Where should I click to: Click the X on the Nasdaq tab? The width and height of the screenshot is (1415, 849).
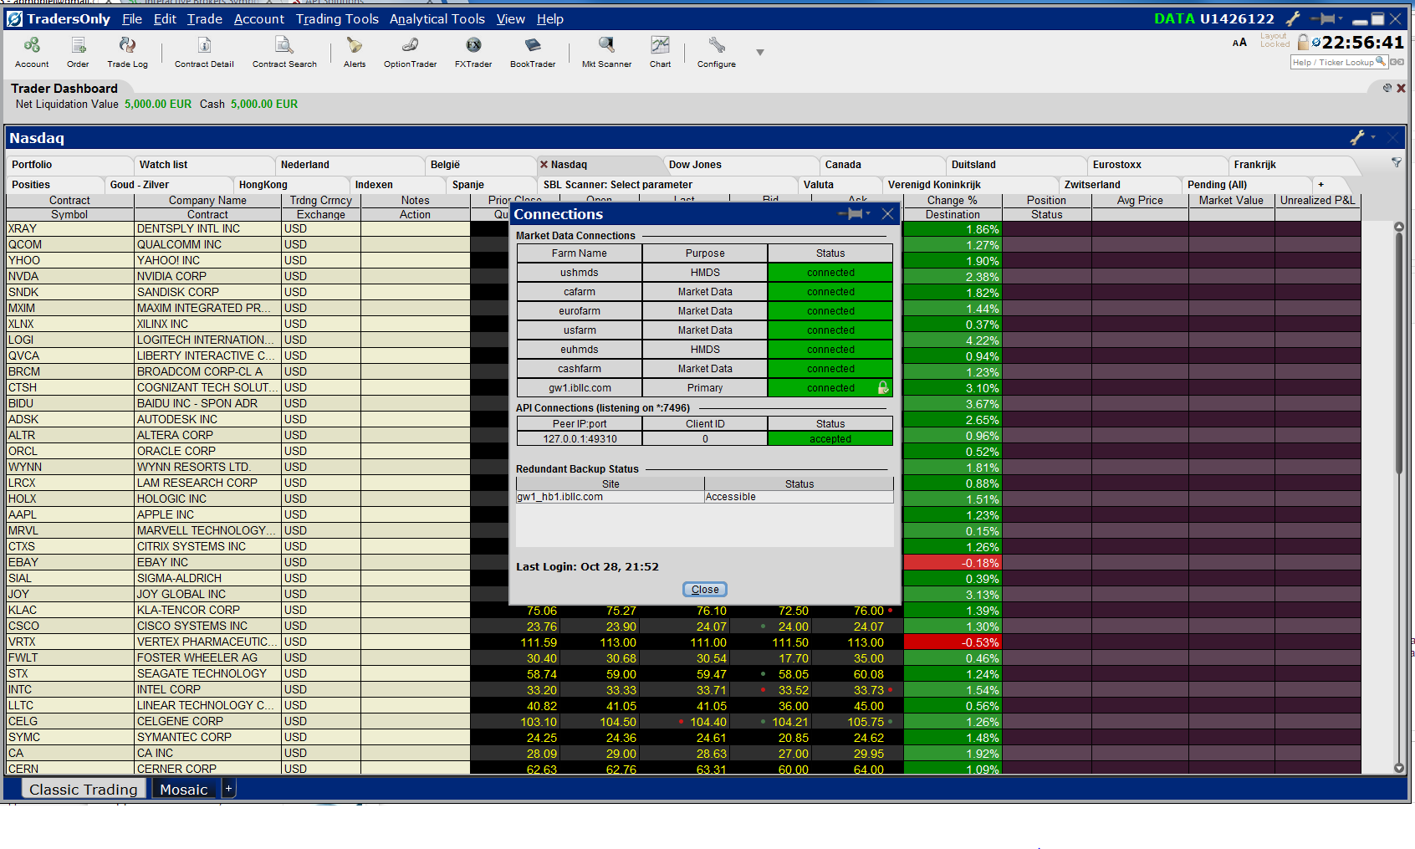click(x=544, y=165)
